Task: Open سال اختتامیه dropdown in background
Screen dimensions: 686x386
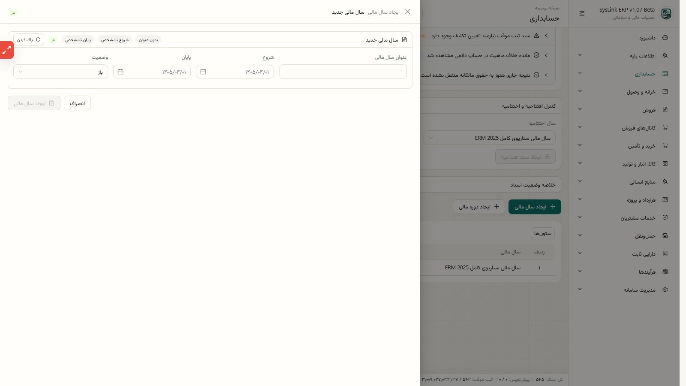Action: 490,138
